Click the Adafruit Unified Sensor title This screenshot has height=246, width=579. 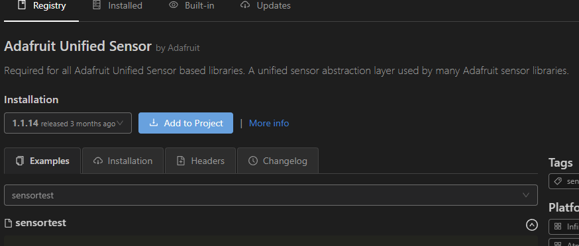coord(78,46)
